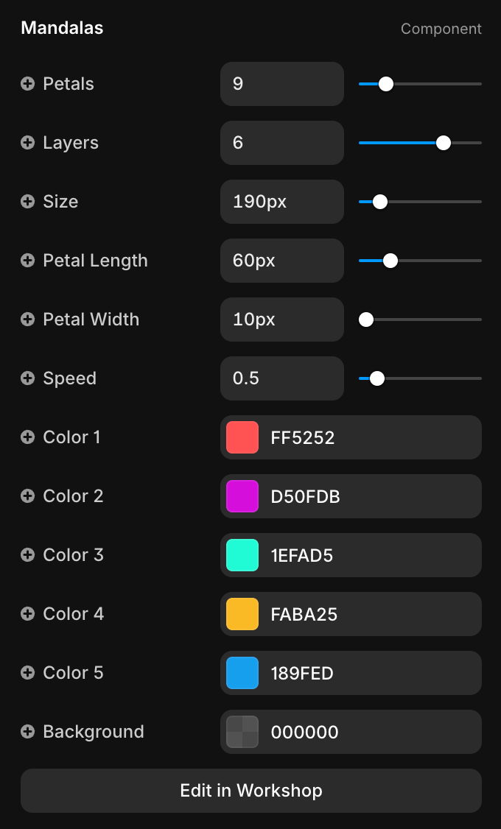Click the Petal Width slider handle
Viewport: 501px width, 829px height.
pyautogui.click(x=365, y=320)
